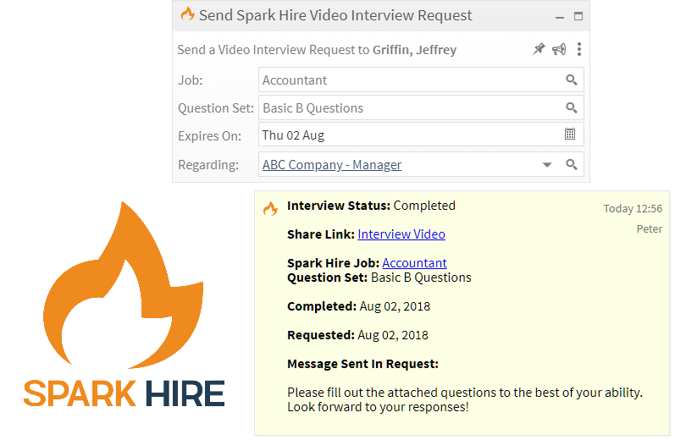Click the Requested: Aug 02, 2018 line
675x440 pixels.
357,335
